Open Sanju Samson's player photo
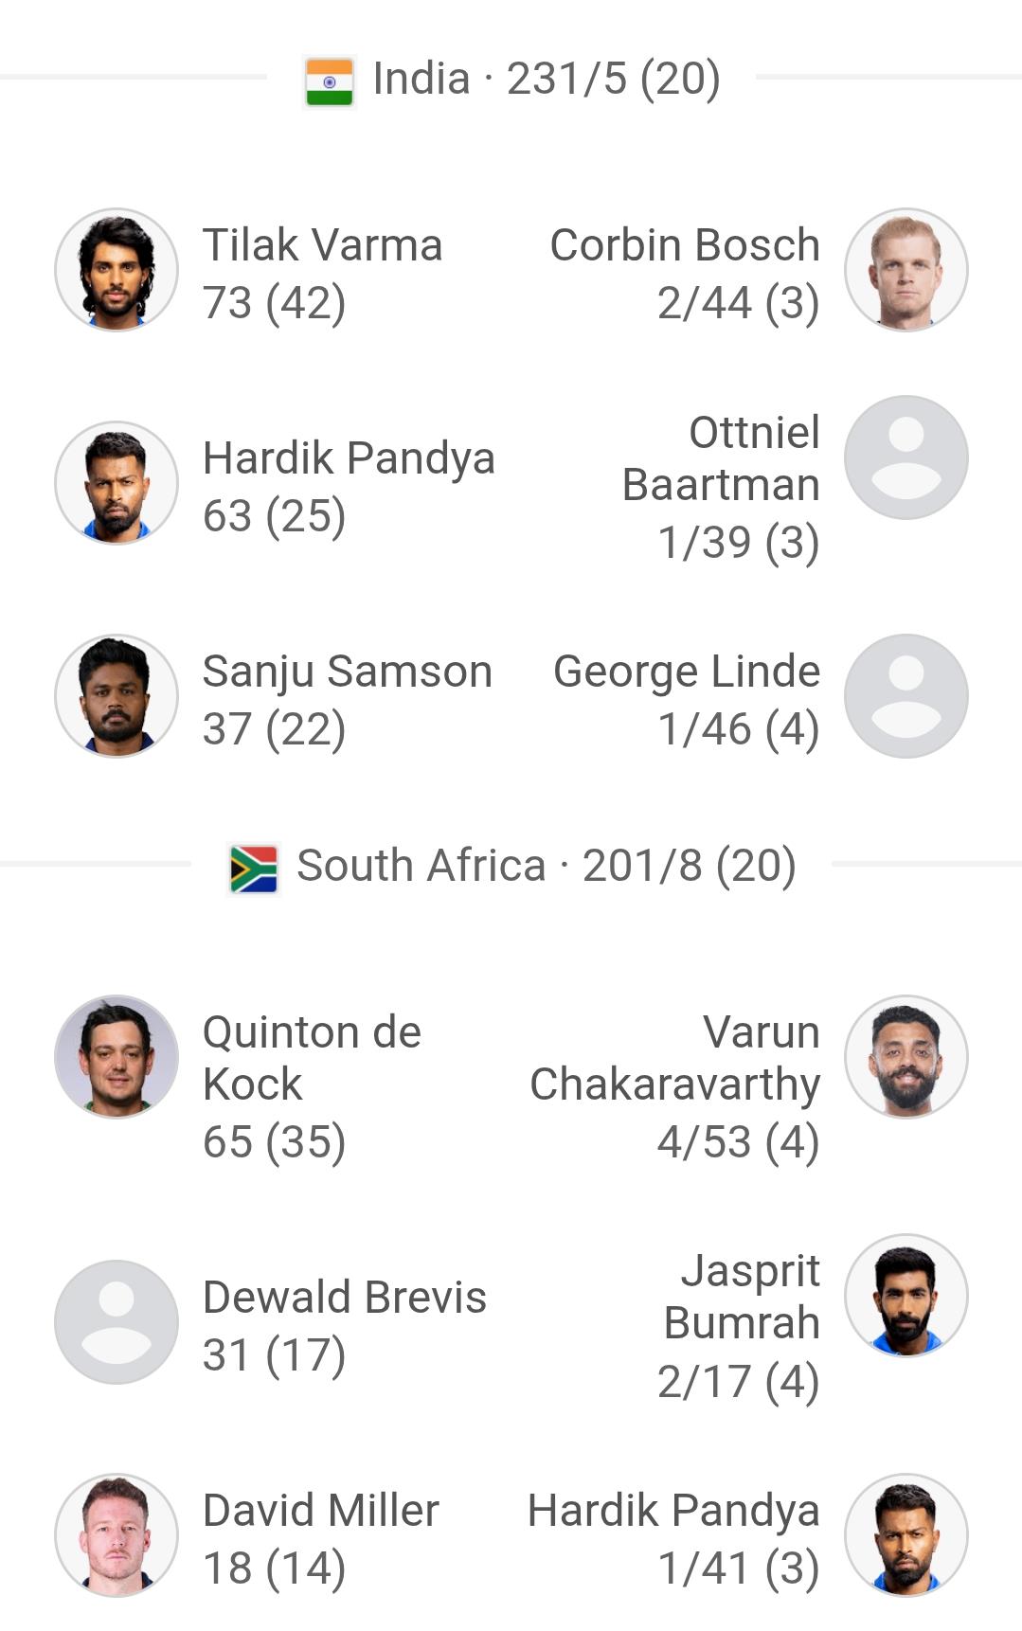 (x=117, y=696)
